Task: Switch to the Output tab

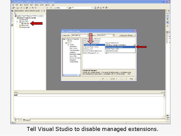Action: pyautogui.click(x=26, y=120)
